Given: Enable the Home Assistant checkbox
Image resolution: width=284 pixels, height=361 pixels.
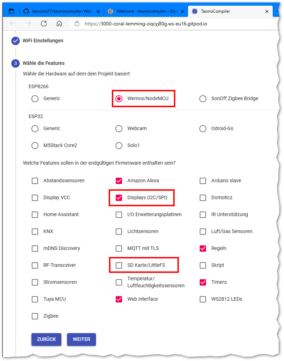Looking at the screenshot, I should coord(35,215).
